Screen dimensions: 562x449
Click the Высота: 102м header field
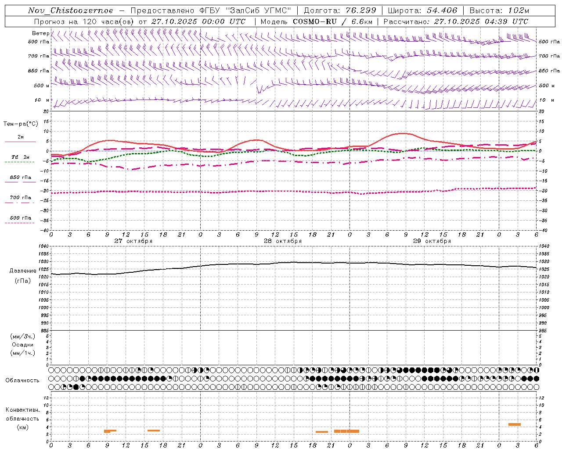499,11
